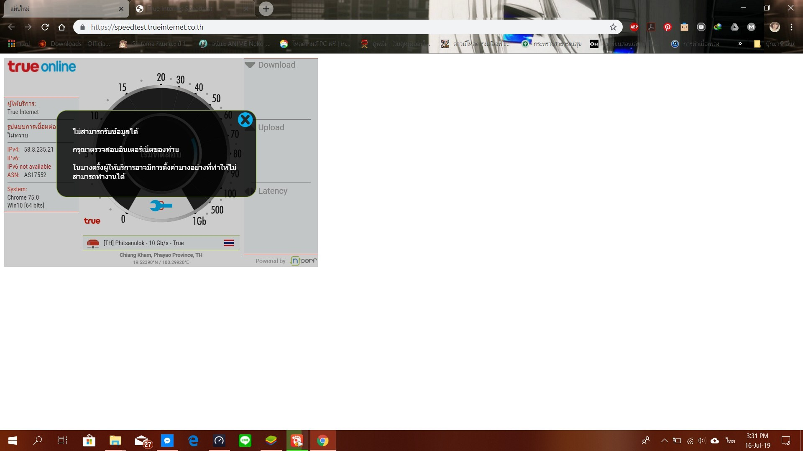Click the Latency section header
Viewport: 803px width, 451px height.
pos(272,191)
